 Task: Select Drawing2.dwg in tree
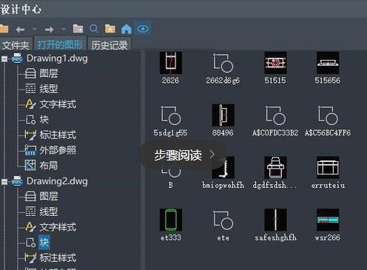(57, 181)
